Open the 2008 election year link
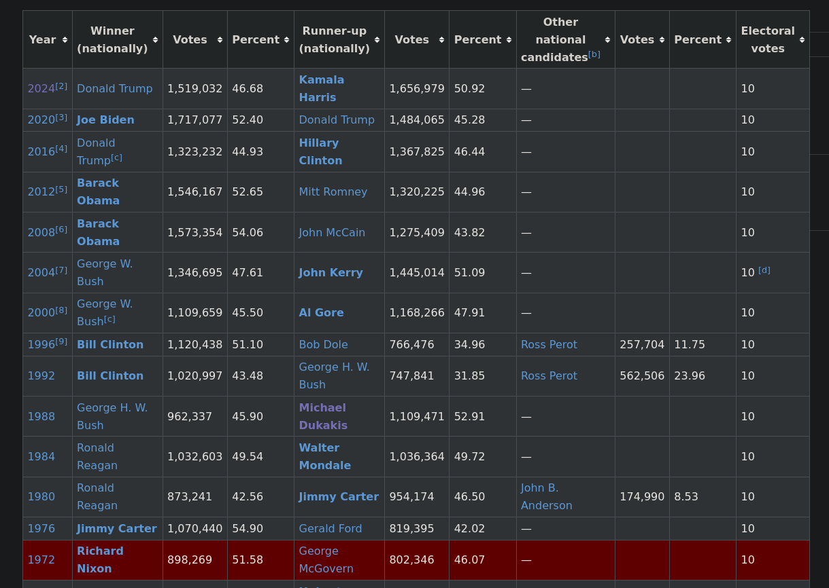 (41, 233)
